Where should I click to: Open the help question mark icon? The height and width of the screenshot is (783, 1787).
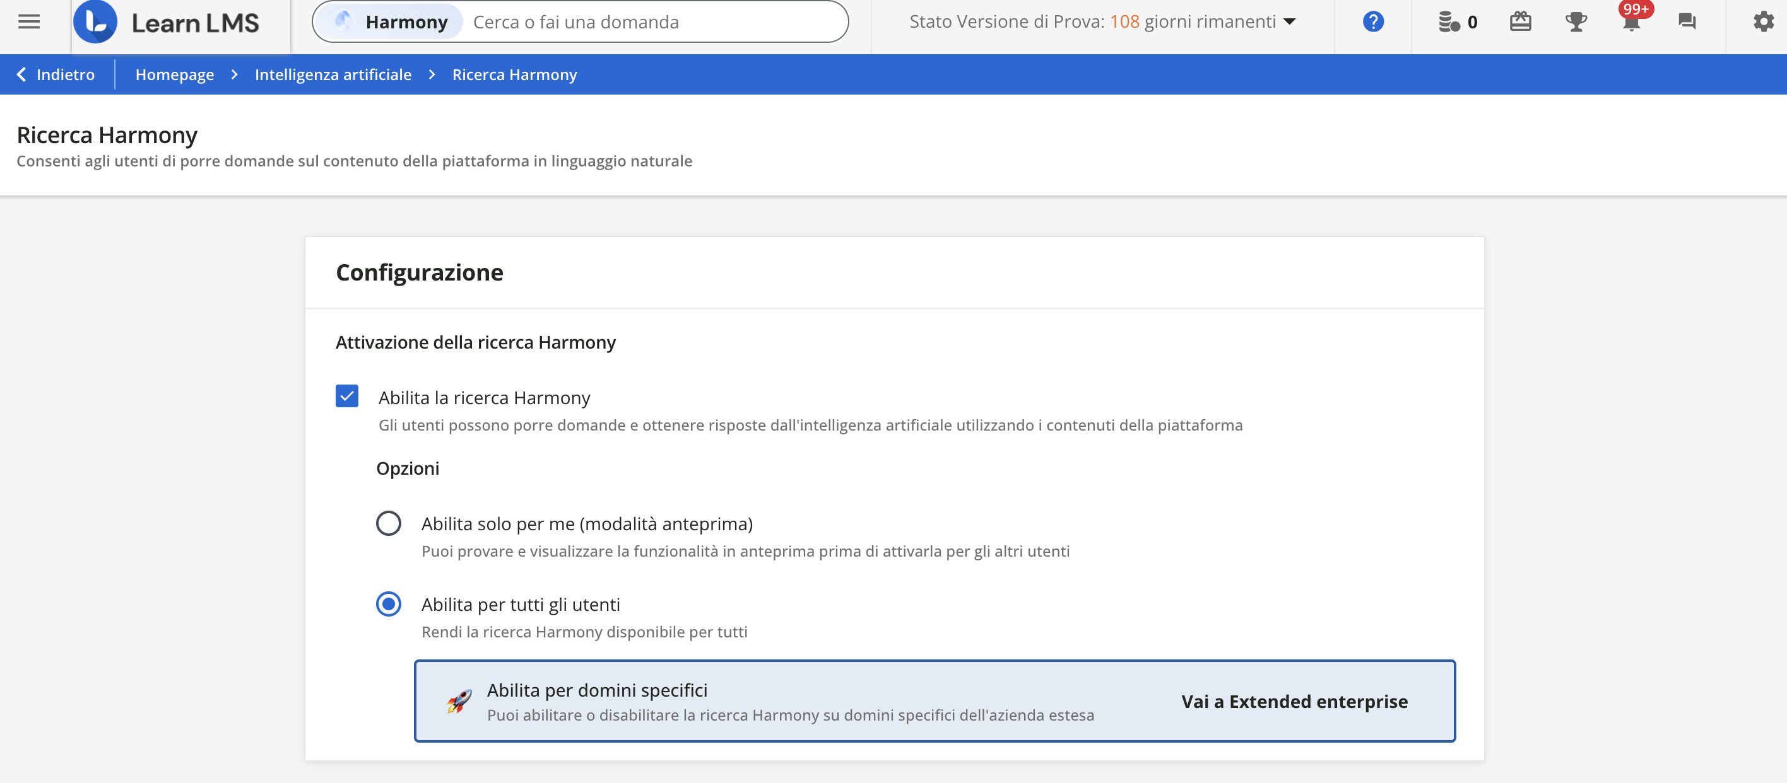[1373, 22]
